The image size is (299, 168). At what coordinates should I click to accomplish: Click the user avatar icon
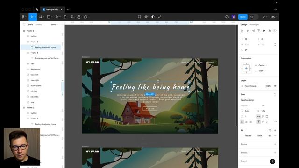click(234, 17)
